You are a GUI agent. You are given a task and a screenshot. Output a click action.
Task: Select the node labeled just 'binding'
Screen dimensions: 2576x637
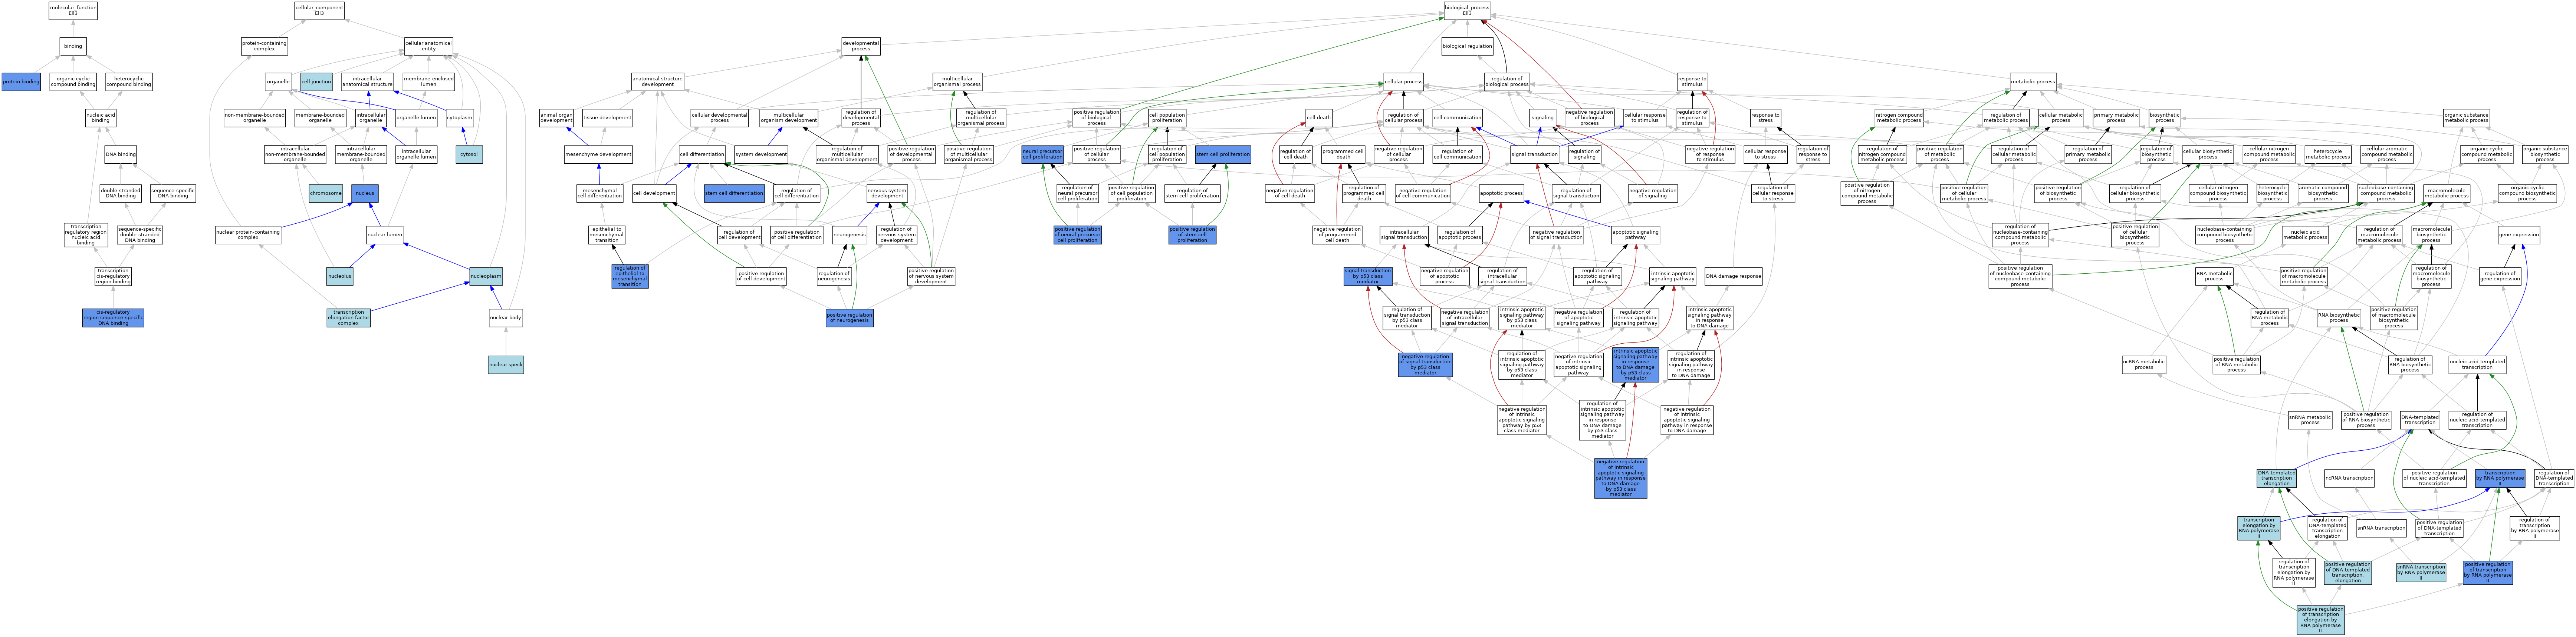click(73, 46)
